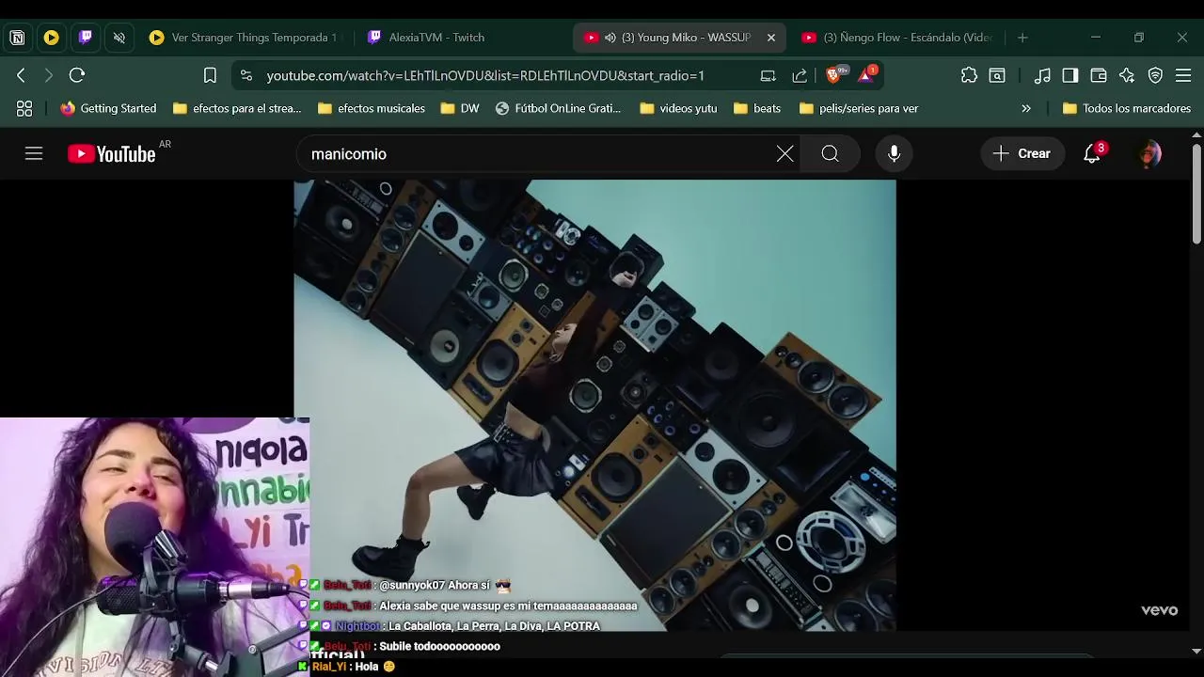Go forward to next page

[49, 75]
